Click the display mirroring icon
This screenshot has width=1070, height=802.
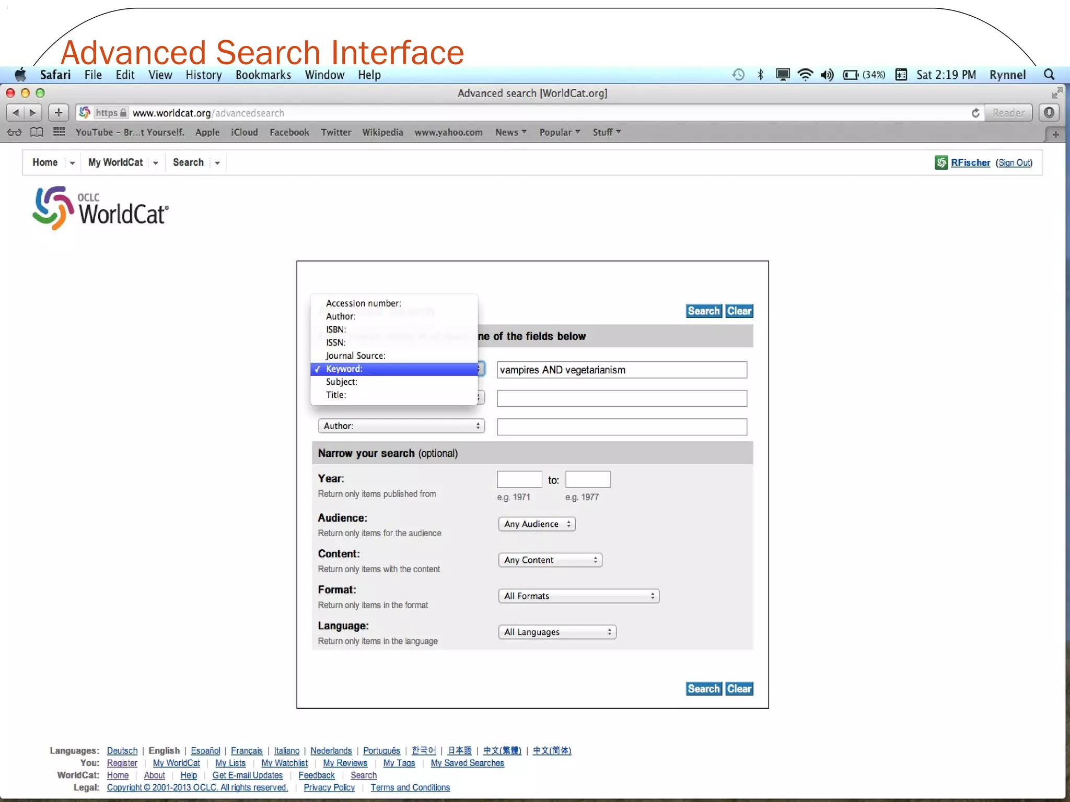(782, 75)
